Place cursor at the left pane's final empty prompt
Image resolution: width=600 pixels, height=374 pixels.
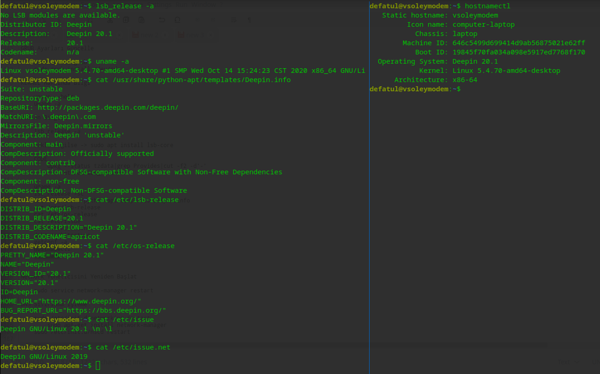[x=98, y=366]
